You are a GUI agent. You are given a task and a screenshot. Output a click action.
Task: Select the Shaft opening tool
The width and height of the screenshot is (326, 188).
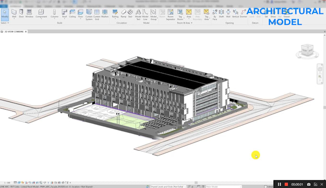(221, 13)
